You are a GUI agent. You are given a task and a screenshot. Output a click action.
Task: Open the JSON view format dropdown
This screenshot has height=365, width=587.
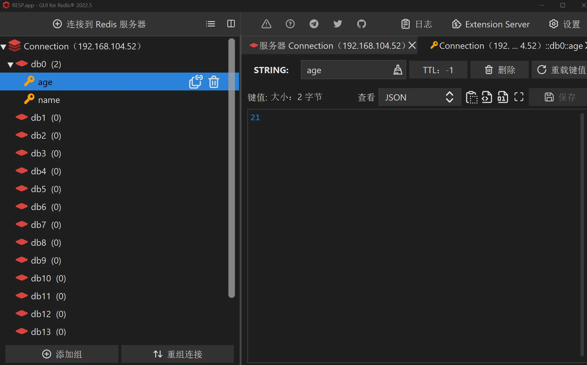(x=419, y=97)
